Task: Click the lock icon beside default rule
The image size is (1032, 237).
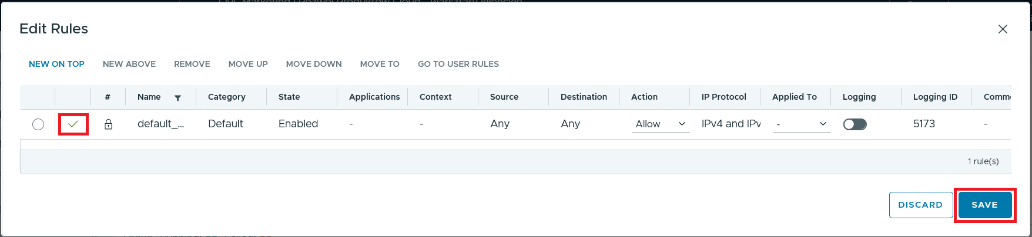Action: click(x=108, y=124)
